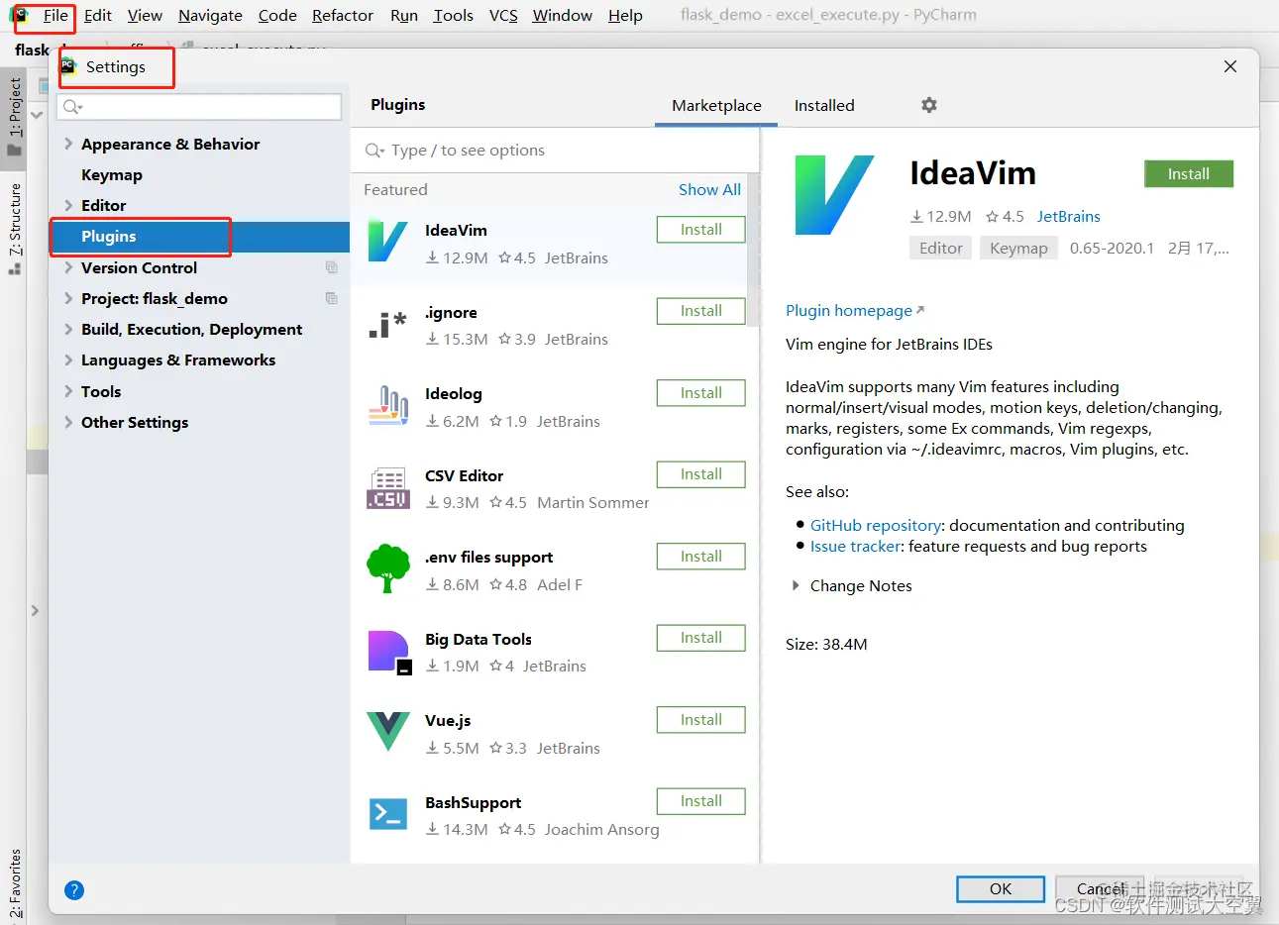Expand Project: flask_demo settings node
Viewport: 1279px width, 925px height.
(x=68, y=298)
